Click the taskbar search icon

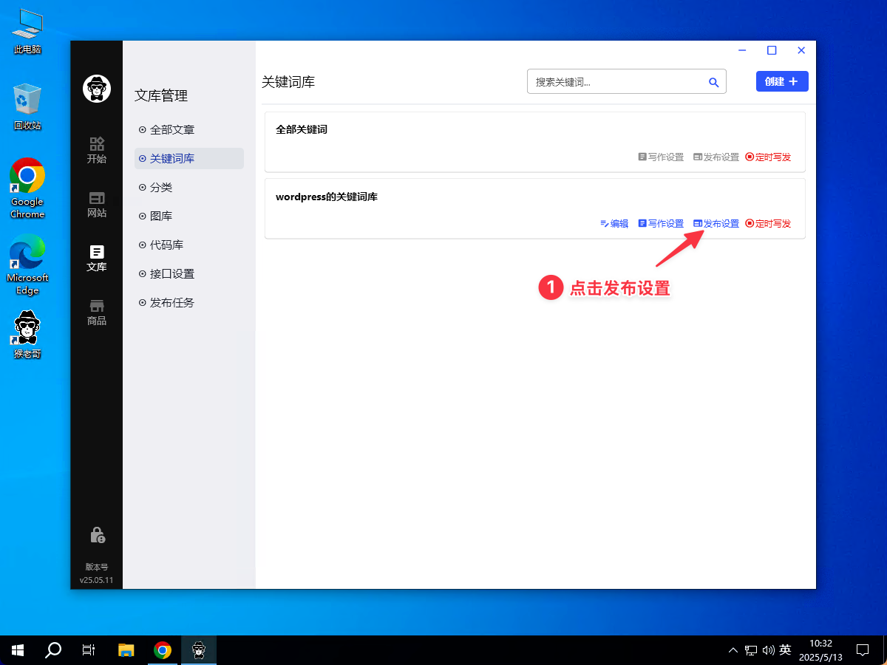tap(53, 650)
